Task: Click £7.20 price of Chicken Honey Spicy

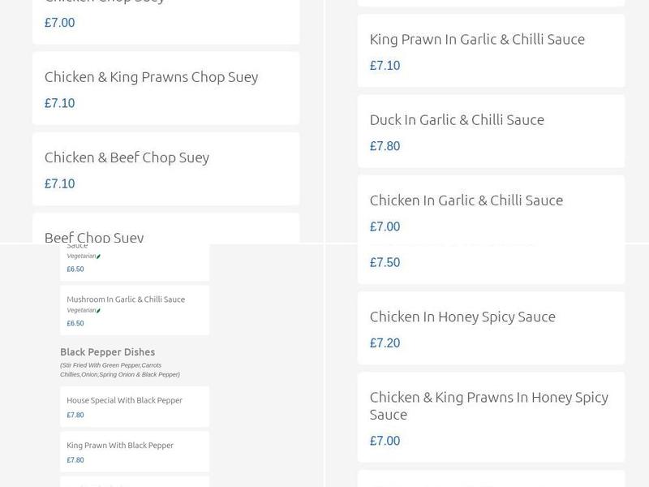Action: [x=385, y=343]
